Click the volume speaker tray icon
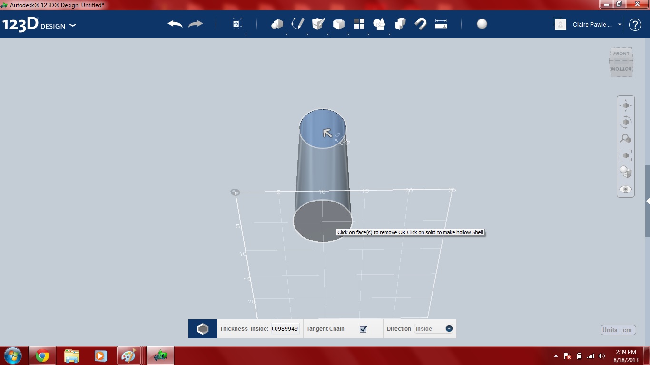The width and height of the screenshot is (650, 365). click(602, 356)
